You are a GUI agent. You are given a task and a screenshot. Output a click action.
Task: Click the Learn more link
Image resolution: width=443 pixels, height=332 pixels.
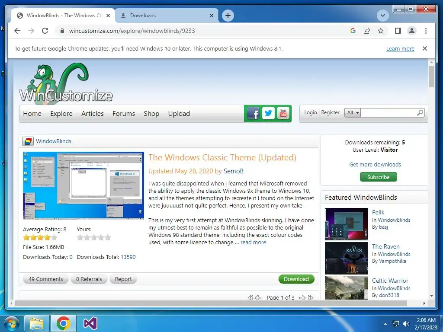[400, 48]
